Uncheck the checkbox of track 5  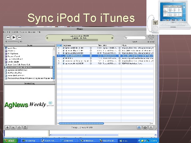[63, 58]
